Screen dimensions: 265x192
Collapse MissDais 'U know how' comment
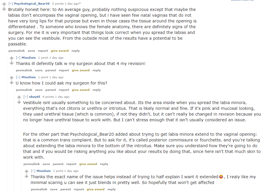[18, 77]
